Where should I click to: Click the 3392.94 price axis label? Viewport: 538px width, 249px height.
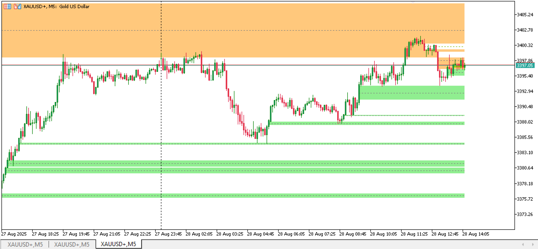[x=525, y=91]
